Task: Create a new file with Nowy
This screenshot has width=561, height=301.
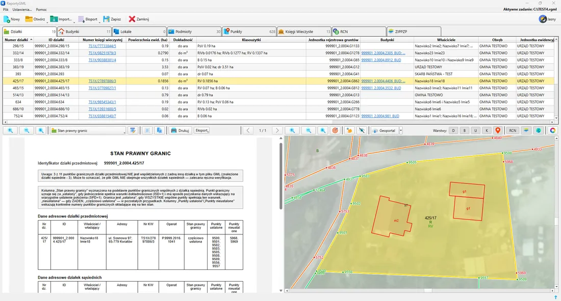Action: 12,19
